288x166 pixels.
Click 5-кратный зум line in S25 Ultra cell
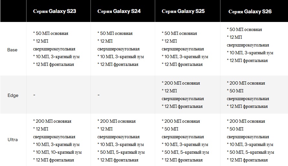[x=185, y=152]
